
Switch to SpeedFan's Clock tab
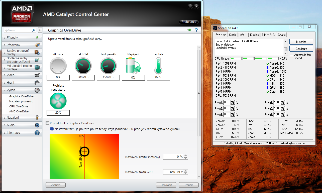coord(232,35)
